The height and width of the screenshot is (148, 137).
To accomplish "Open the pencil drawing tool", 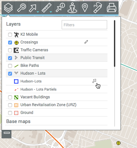I will pyautogui.click(x=98, y=8).
